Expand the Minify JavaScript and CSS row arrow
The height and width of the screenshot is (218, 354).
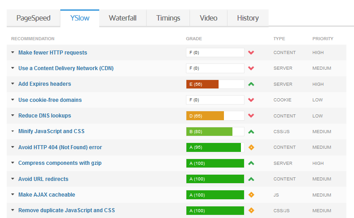tap(13, 131)
